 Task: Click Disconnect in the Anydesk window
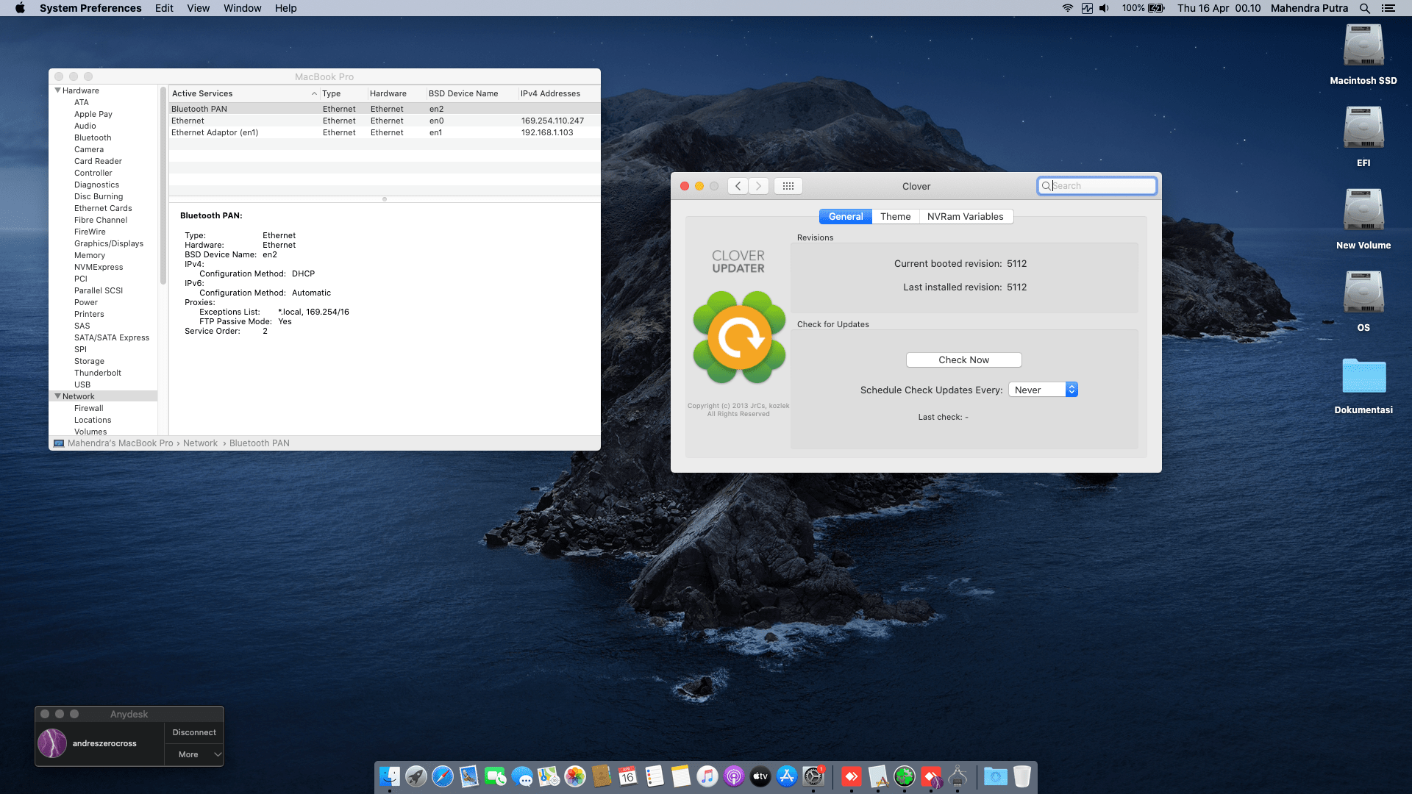tap(194, 732)
